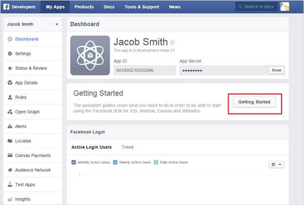Image resolution: width=304 pixels, height=205 pixels.
Task: Uncheck Weekly Active Users checkbox
Action: [115, 162]
